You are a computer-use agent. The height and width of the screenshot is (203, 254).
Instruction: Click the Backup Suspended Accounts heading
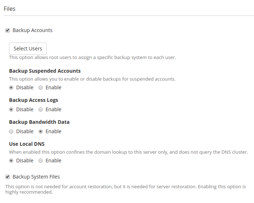click(x=45, y=71)
